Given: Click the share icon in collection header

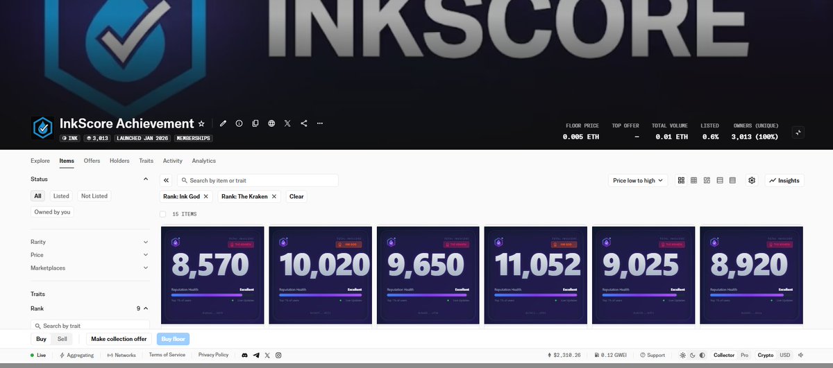Looking at the screenshot, I should coord(304,123).
